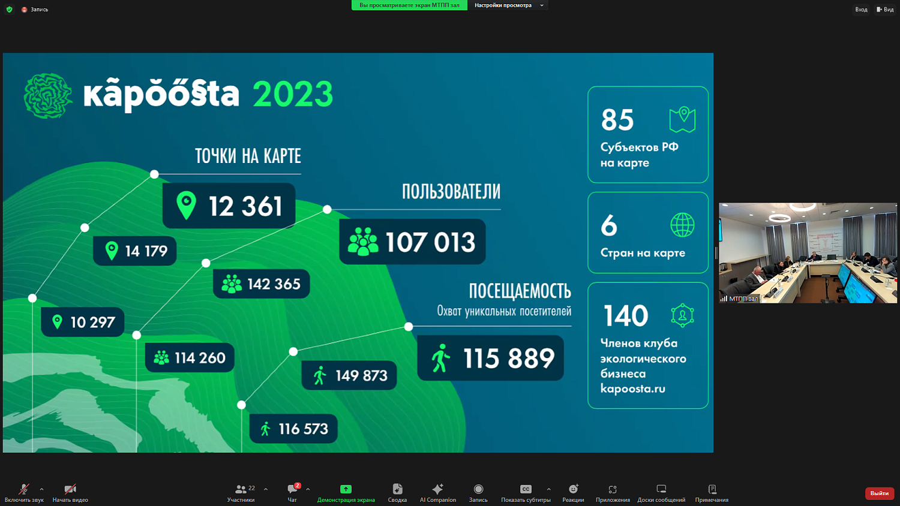
Task: Open Доски сообщений whiteboards
Action: pyautogui.click(x=661, y=492)
